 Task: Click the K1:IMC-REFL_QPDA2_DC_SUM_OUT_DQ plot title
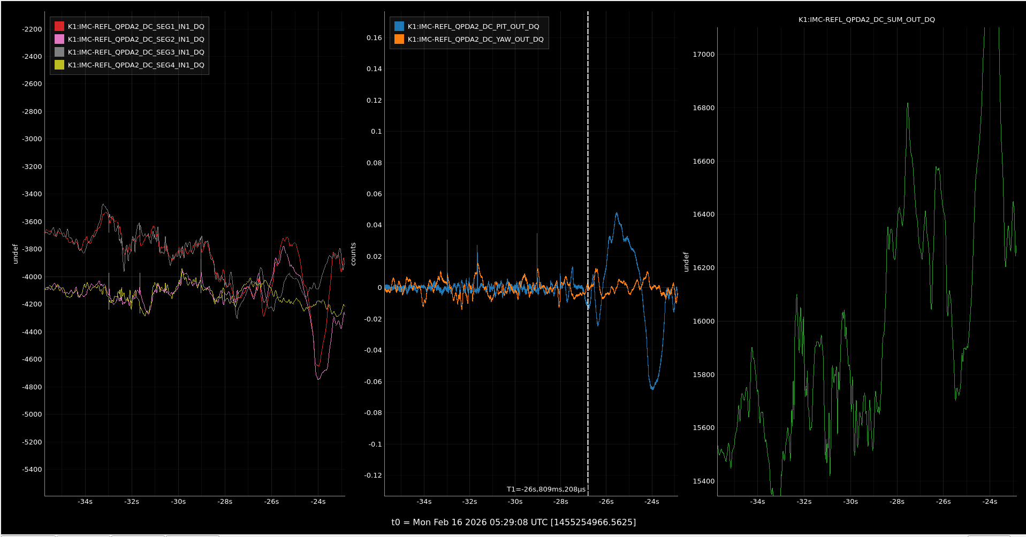[867, 19]
